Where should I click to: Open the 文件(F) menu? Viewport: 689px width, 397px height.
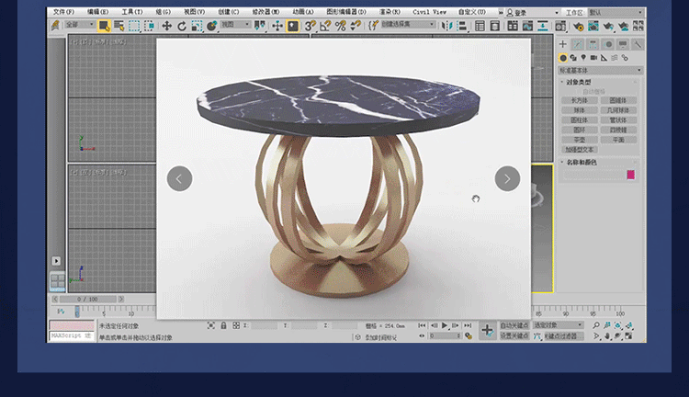[x=63, y=12]
